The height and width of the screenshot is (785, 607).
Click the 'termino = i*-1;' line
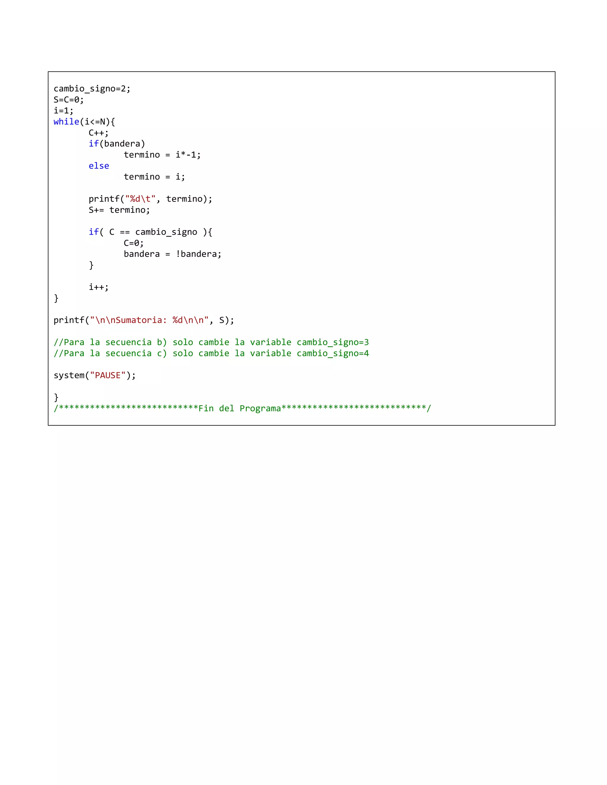click(162, 155)
